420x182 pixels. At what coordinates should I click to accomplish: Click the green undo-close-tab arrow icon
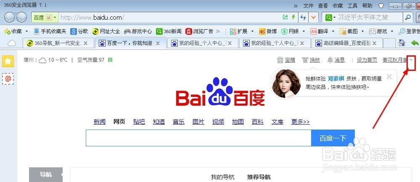tap(415, 43)
